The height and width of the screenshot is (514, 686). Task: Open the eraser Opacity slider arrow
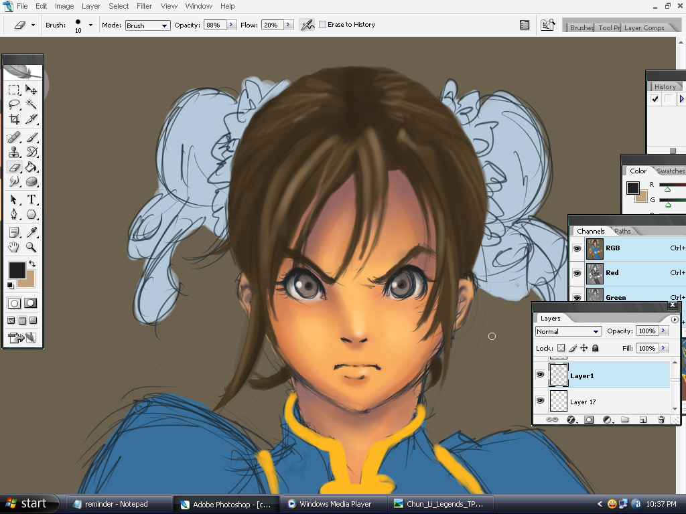tap(231, 25)
